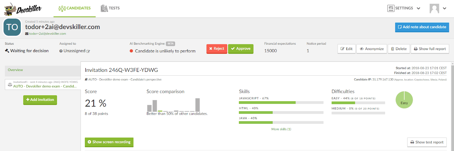Switch to the Candidates tab

coord(75,8)
